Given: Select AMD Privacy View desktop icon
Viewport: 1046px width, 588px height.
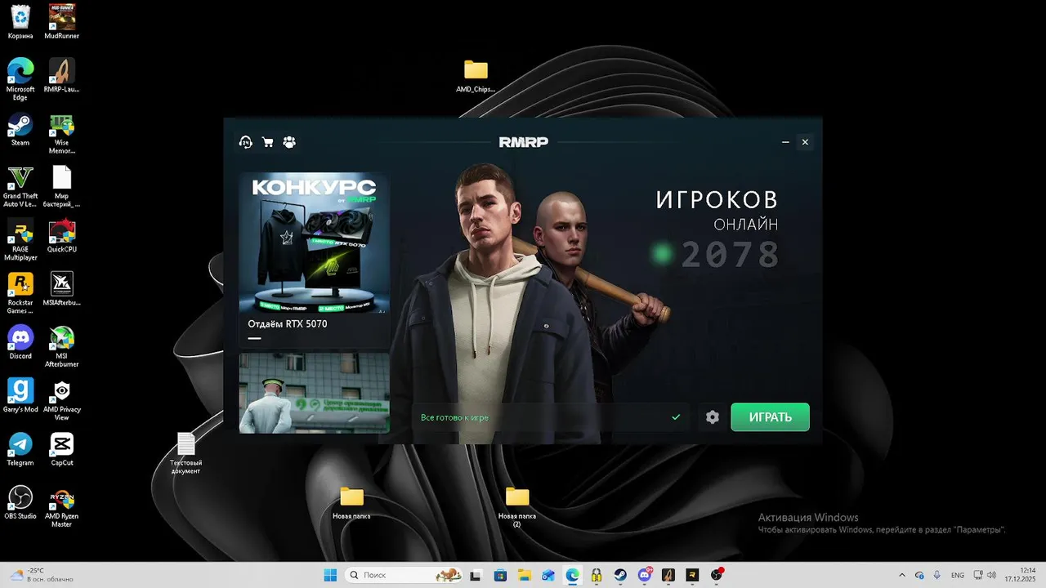Looking at the screenshot, I should 62,400.
